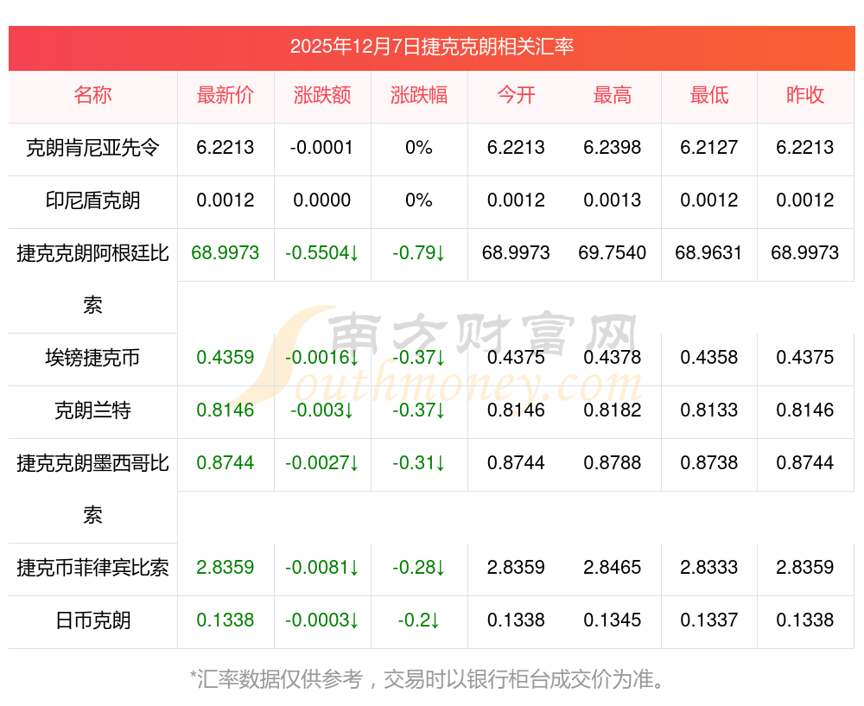Click the row name 捷克币菲律宾比索
864x706 pixels.
coord(92,568)
